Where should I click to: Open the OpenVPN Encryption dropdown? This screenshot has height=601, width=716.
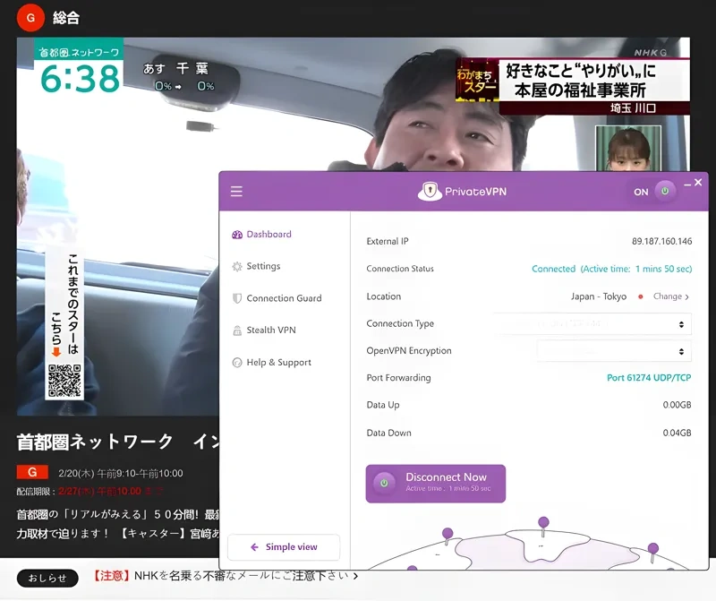click(614, 351)
